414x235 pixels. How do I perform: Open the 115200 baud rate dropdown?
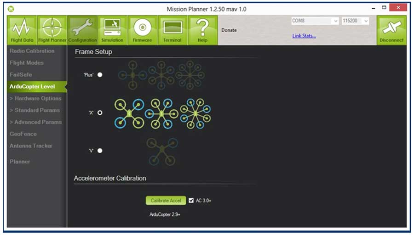pyautogui.click(x=355, y=21)
